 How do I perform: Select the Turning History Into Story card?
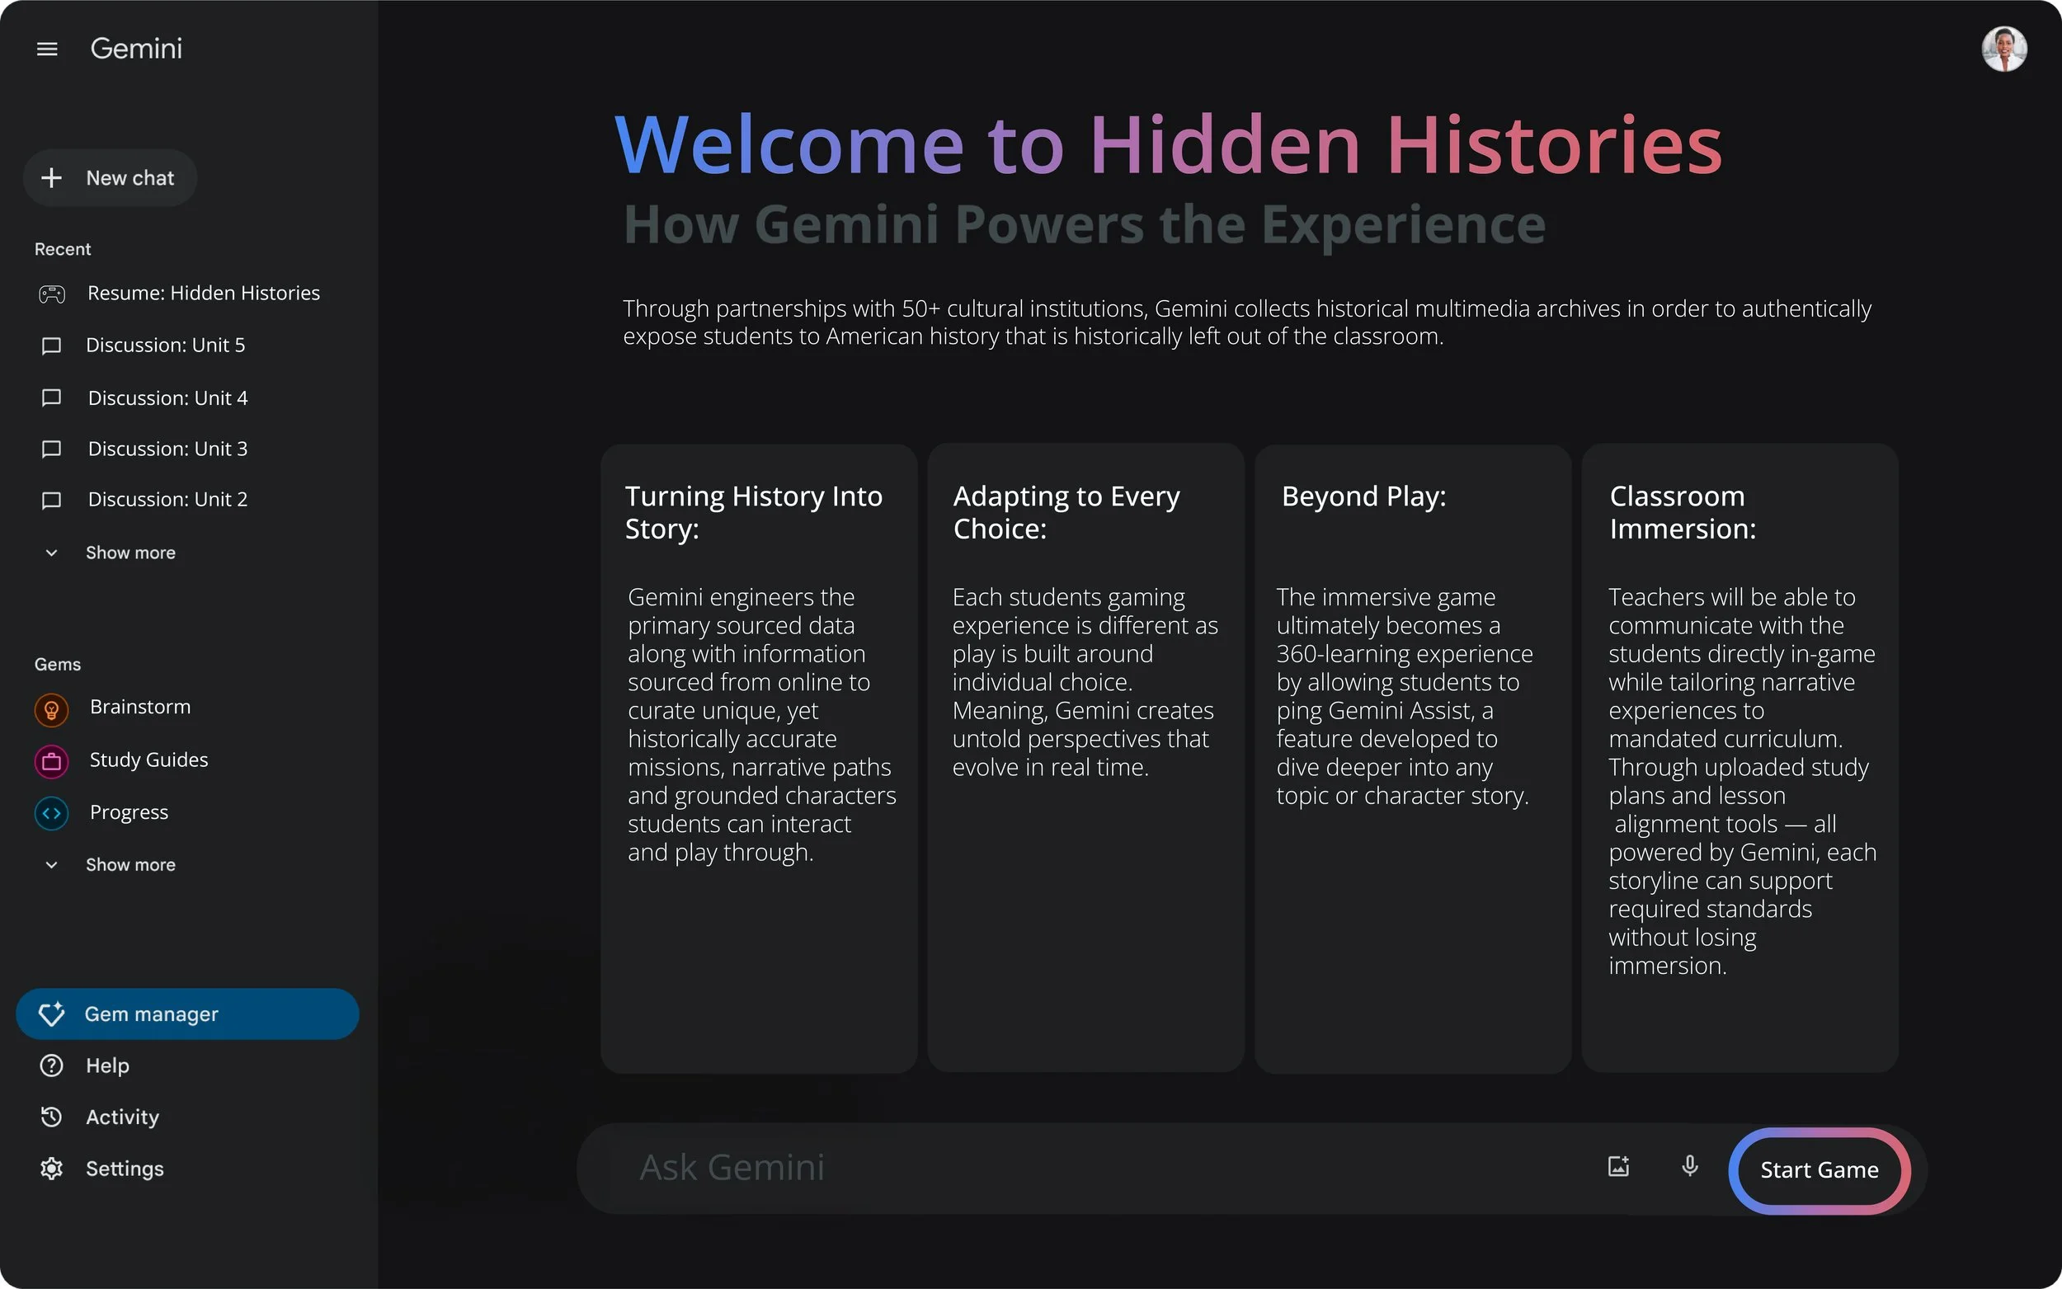click(x=759, y=758)
